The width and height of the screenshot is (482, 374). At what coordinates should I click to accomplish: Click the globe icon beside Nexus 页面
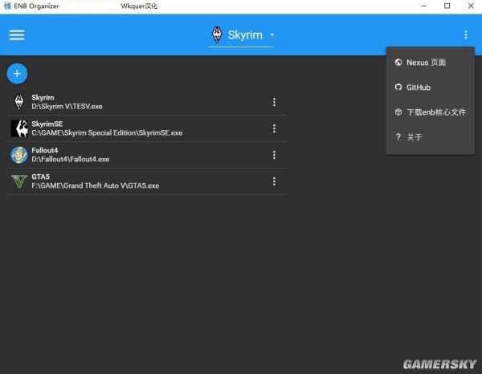(x=398, y=63)
